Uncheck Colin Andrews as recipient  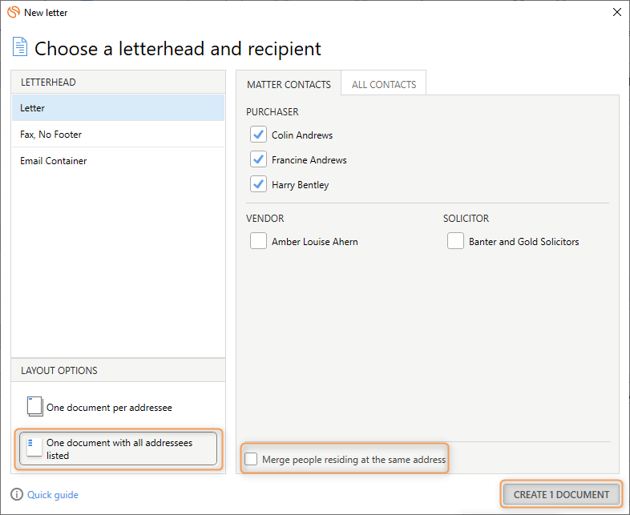(258, 135)
